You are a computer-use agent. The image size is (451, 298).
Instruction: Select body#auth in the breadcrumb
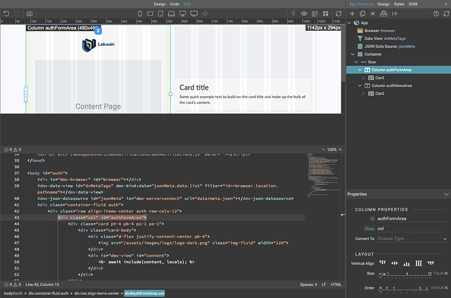coord(13,293)
